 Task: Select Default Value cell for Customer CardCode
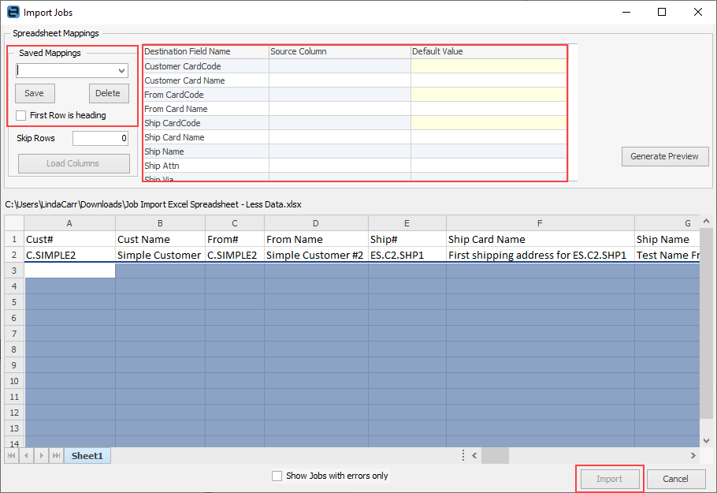tap(489, 66)
